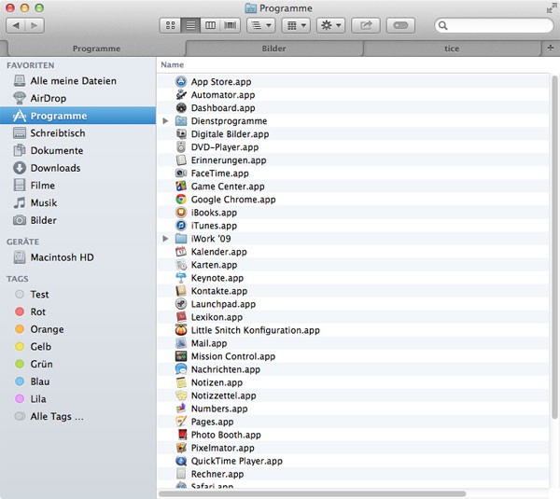
Task: Select the Digitale Bilder.app icon
Action: [181, 134]
